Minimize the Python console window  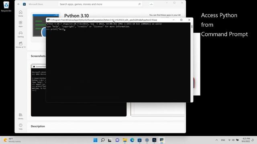point(173,20)
